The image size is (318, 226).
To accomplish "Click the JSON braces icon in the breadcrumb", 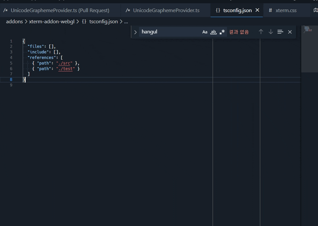I will [x=84, y=21].
